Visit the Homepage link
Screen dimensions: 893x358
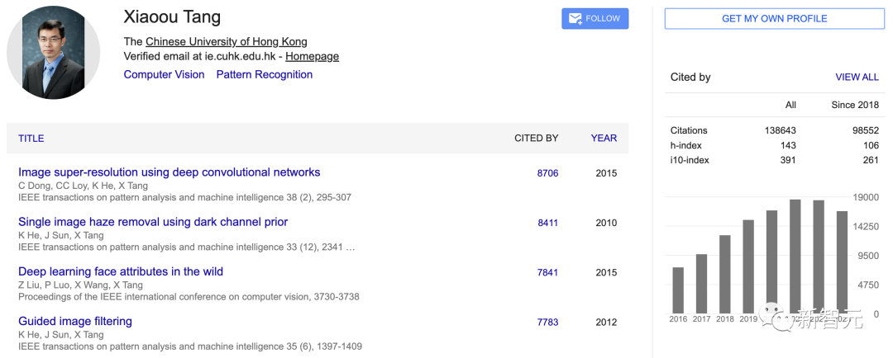pyautogui.click(x=312, y=56)
